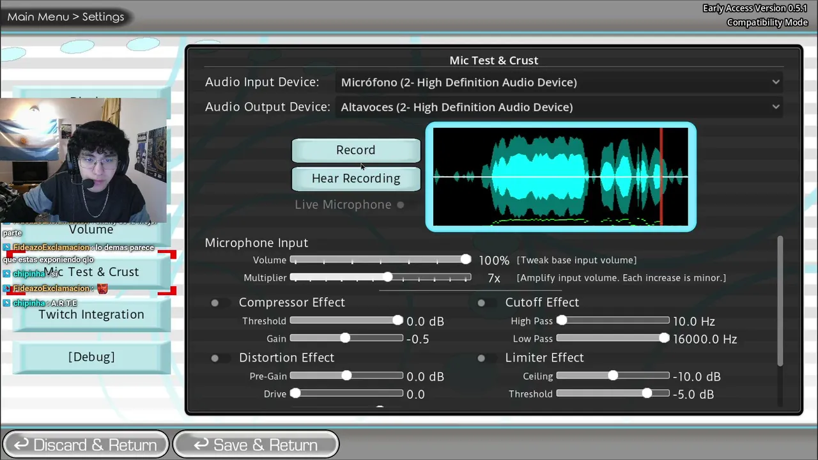Adjust the Multiplier slider
The height and width of the screenshot is (460, 818).
point(380,277)
